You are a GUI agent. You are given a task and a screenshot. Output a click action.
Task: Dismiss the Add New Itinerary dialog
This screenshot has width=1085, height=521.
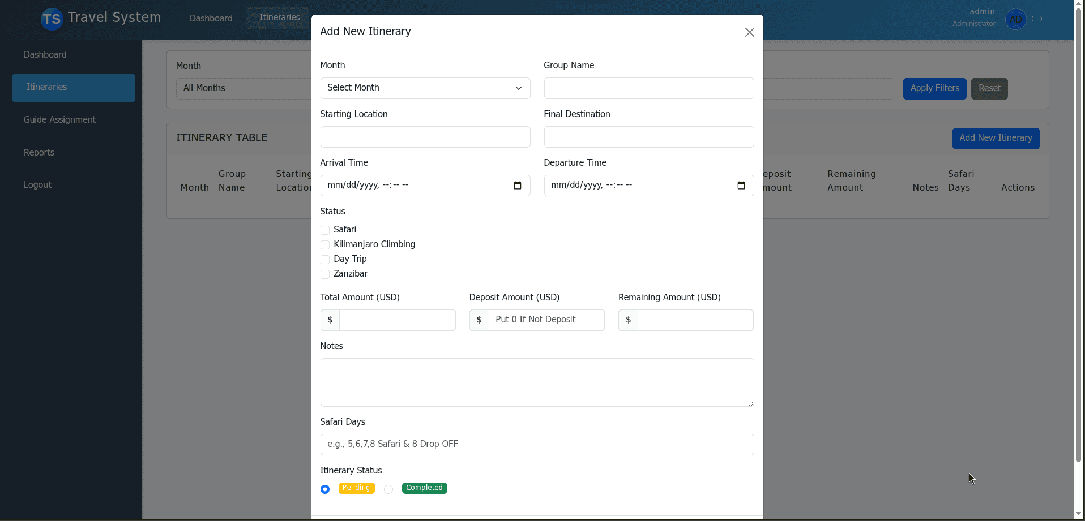(749, 32)
